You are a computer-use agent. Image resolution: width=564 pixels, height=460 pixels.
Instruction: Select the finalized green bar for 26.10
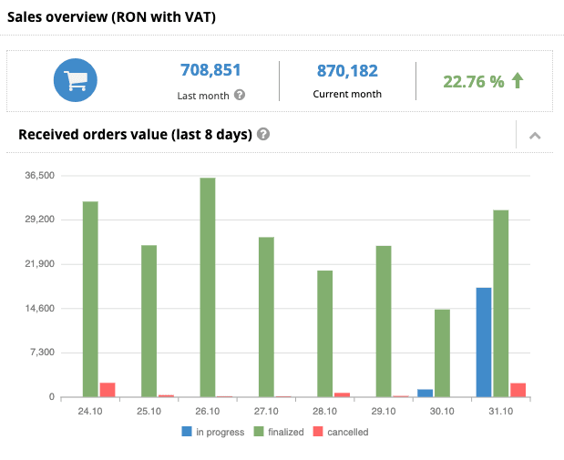pyautogui.click(x=208, y=287)
